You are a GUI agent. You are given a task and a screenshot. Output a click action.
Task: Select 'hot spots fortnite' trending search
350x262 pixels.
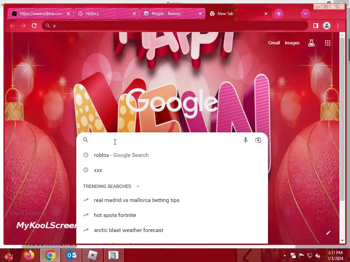tap(172, 215)
